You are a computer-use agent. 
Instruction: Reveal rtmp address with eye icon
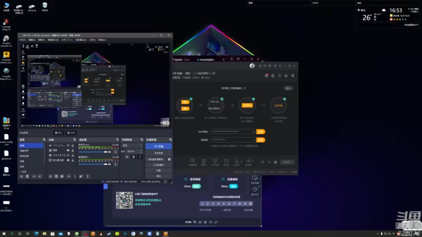254,132
